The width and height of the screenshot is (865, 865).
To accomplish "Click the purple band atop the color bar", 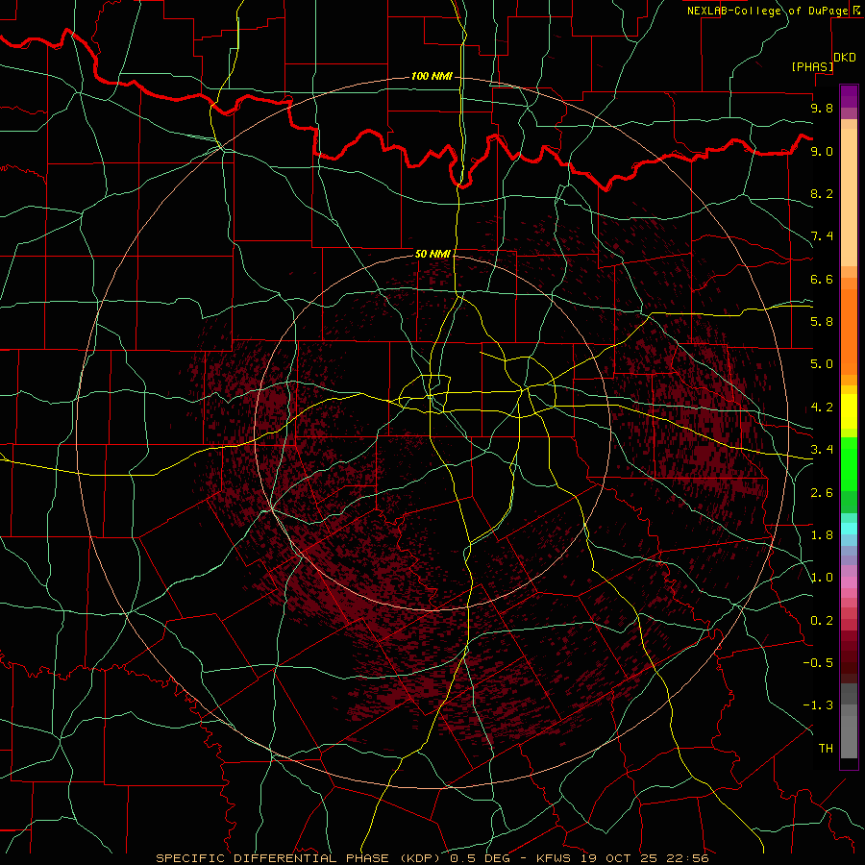I will coord(849,96).
